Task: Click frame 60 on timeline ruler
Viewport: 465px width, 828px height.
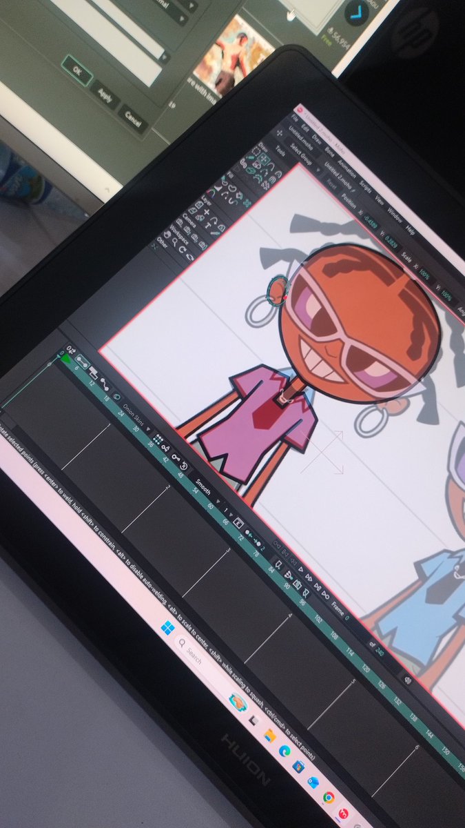Action: [210, 505]
